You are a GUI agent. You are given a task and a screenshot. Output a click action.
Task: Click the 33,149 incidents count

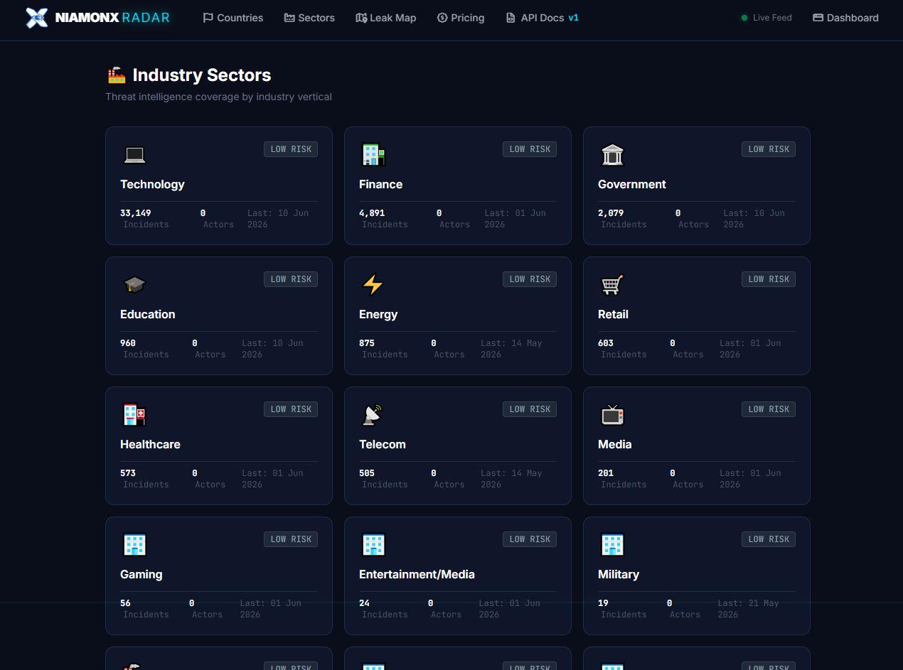(136, 213)
